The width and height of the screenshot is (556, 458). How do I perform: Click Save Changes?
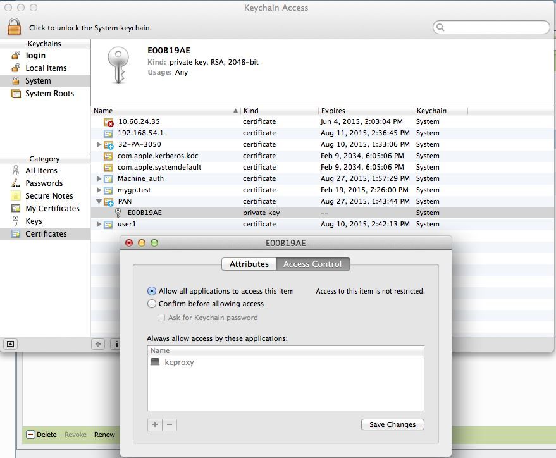(393, 424)
